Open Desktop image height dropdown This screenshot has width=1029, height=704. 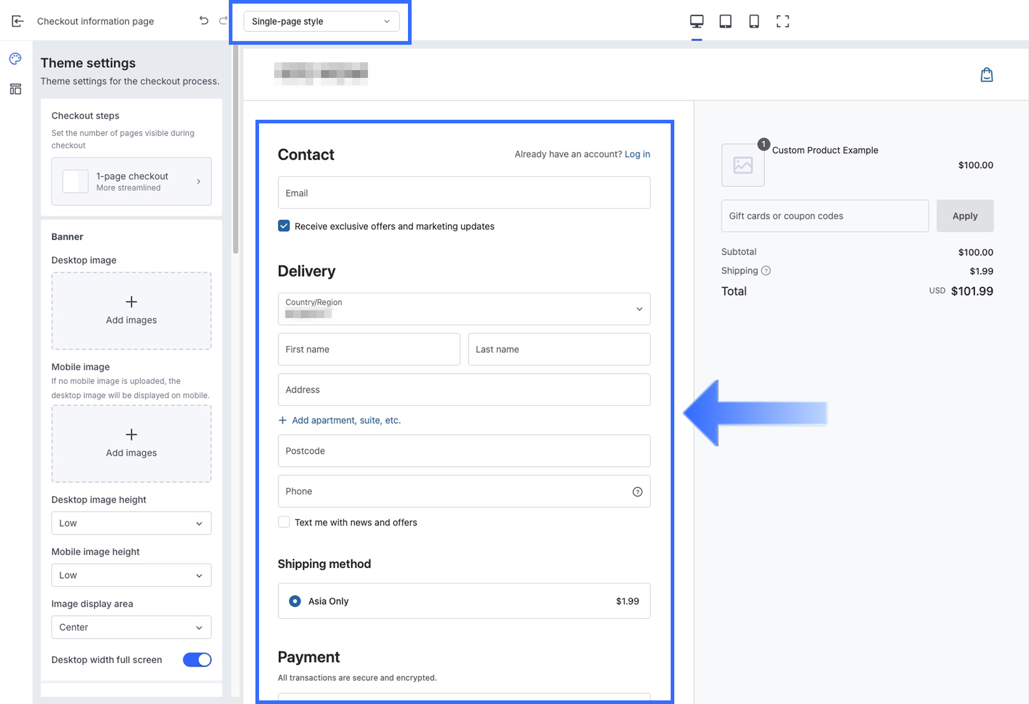click(x=131, y=523)
